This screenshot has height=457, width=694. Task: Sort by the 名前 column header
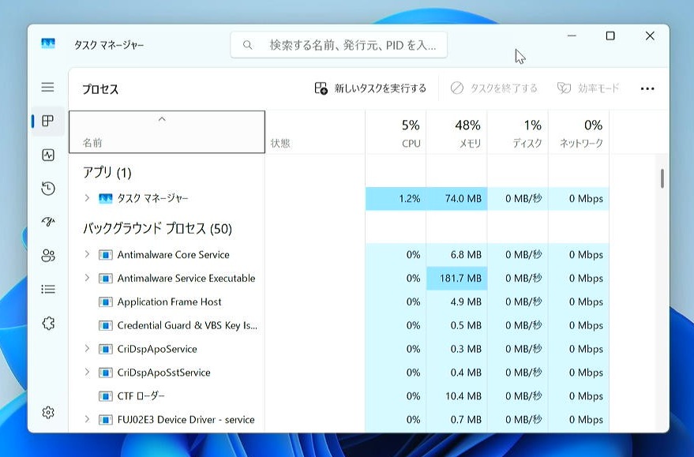tap(167, 132)
